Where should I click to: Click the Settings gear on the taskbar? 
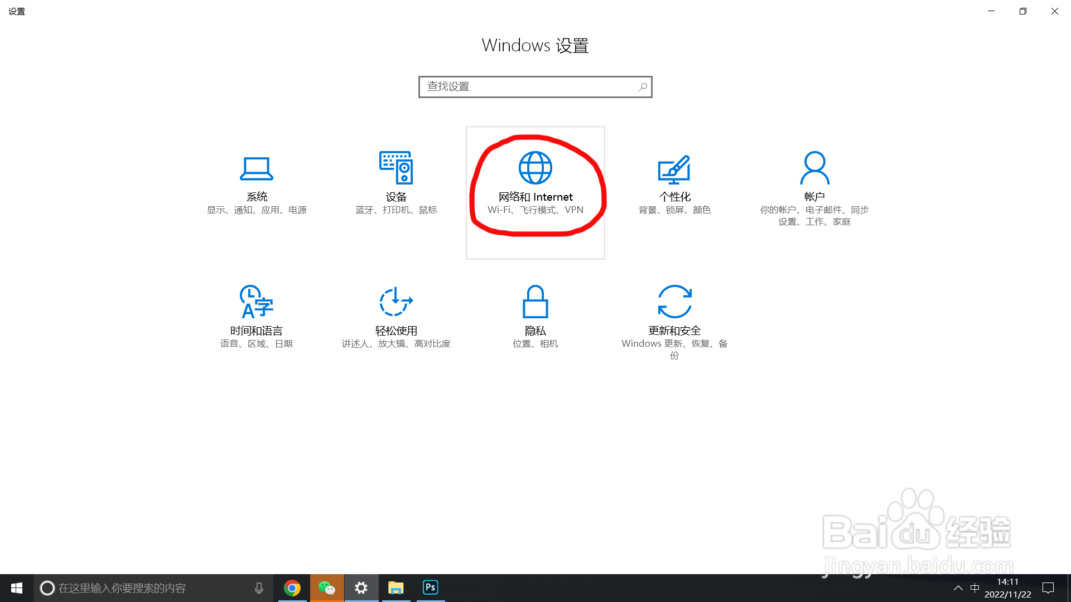[361, 588]
